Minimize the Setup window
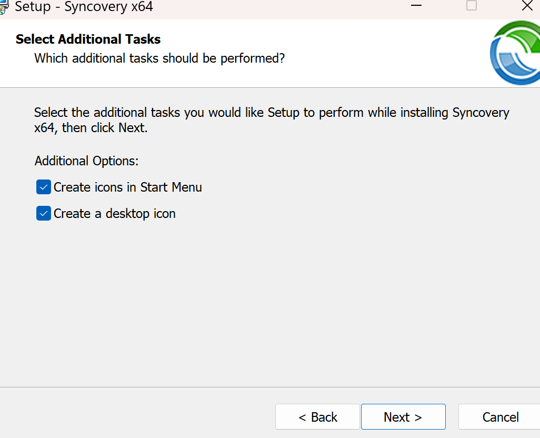The width and height of the screenshot is (540, 438). tap(417, 6)
